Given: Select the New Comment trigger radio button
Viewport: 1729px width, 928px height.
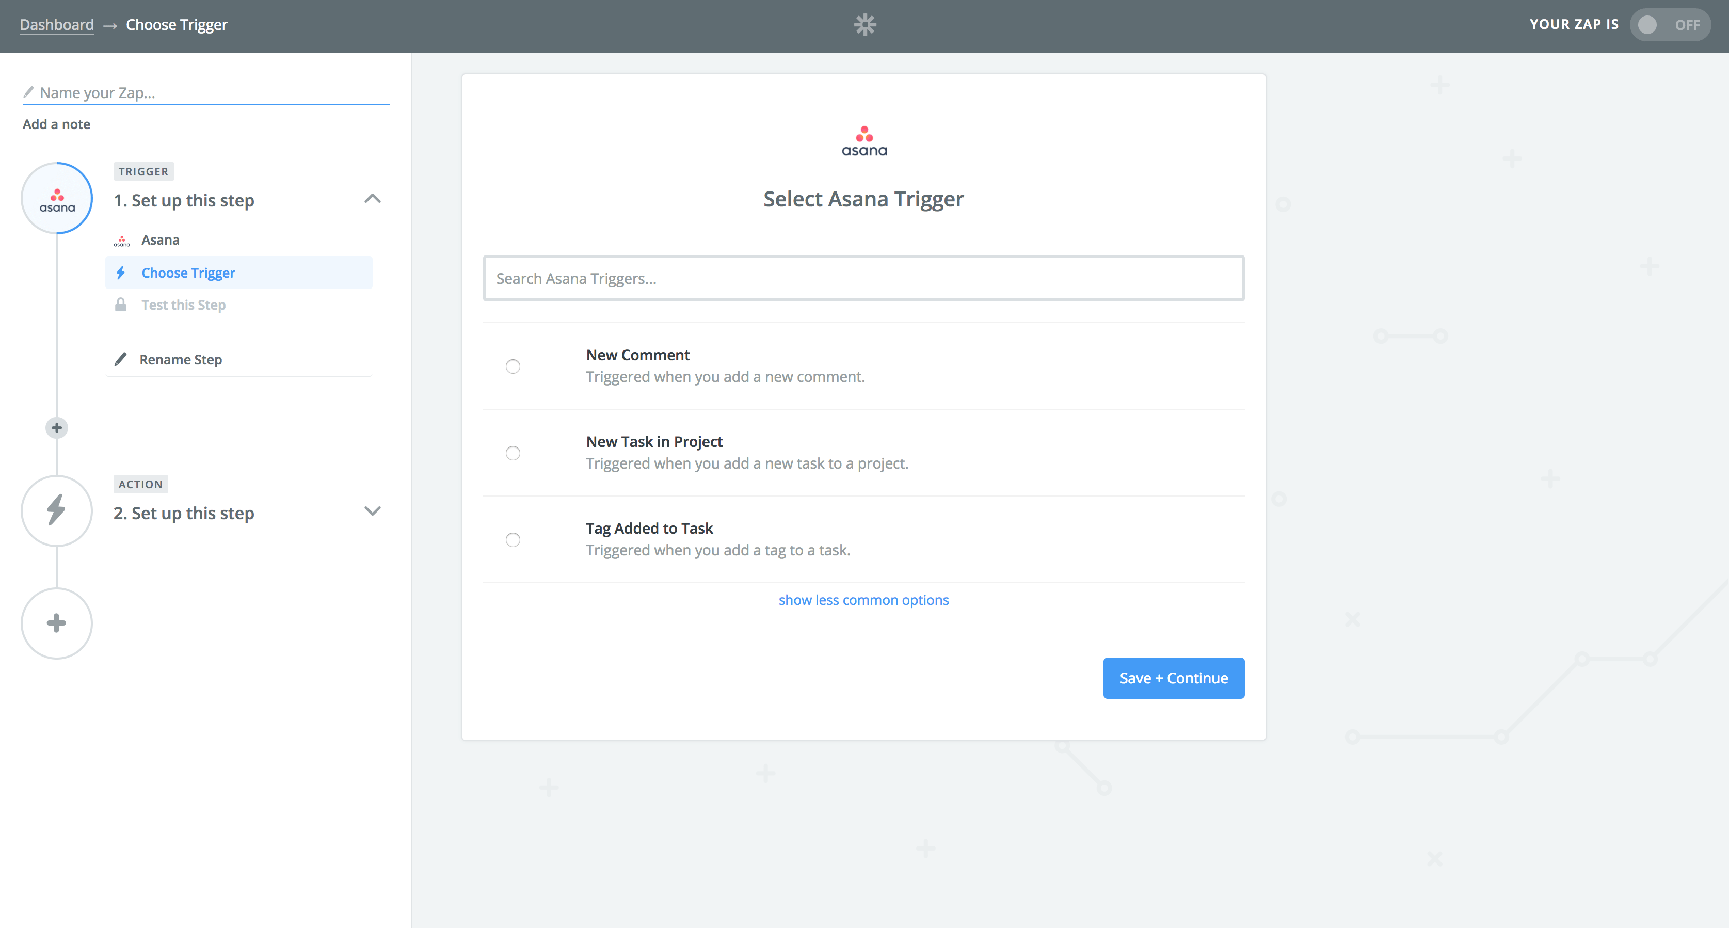Looking at the screenshot, I should (513, 366).
